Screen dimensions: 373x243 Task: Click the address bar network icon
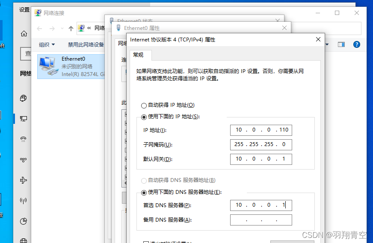point(81,28)
